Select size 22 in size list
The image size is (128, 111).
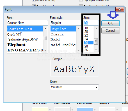[89, 35]
